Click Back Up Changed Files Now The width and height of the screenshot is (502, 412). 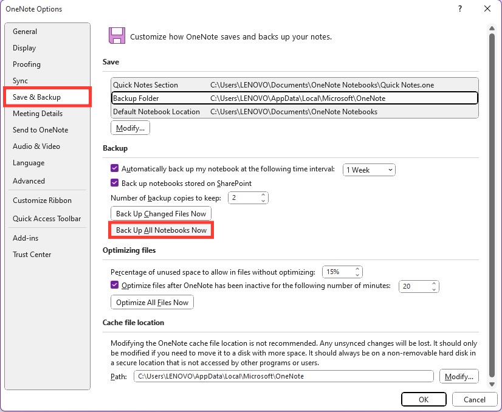point(161,213)
